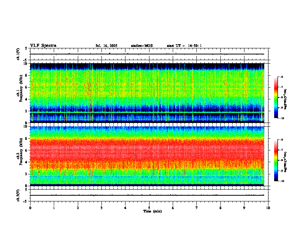Viewport: 302px width, 233px height.
Task: Click the ch.1 spectrogram color scale bar
Action: tap(276, 97)
